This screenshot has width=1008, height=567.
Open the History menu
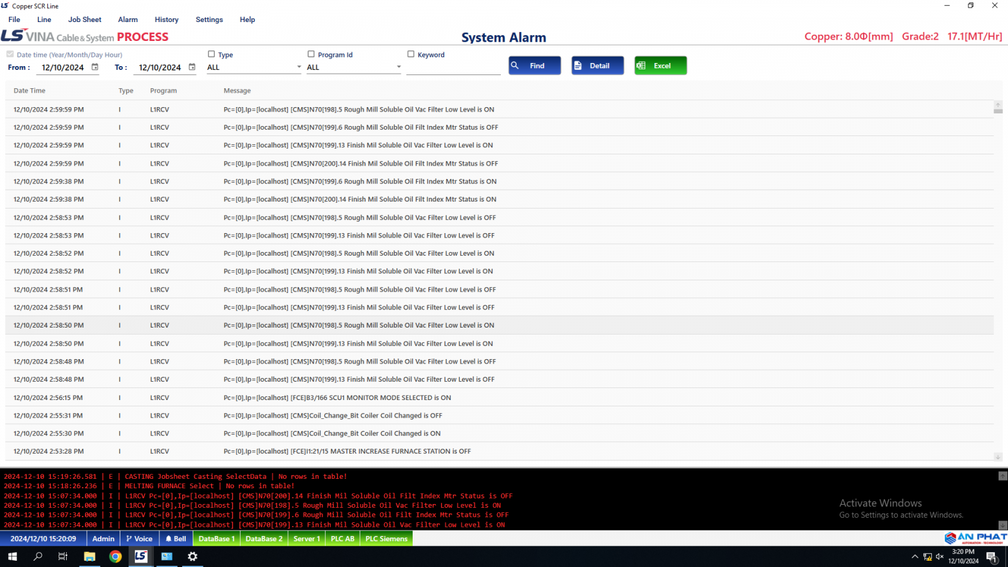[166, 20]
